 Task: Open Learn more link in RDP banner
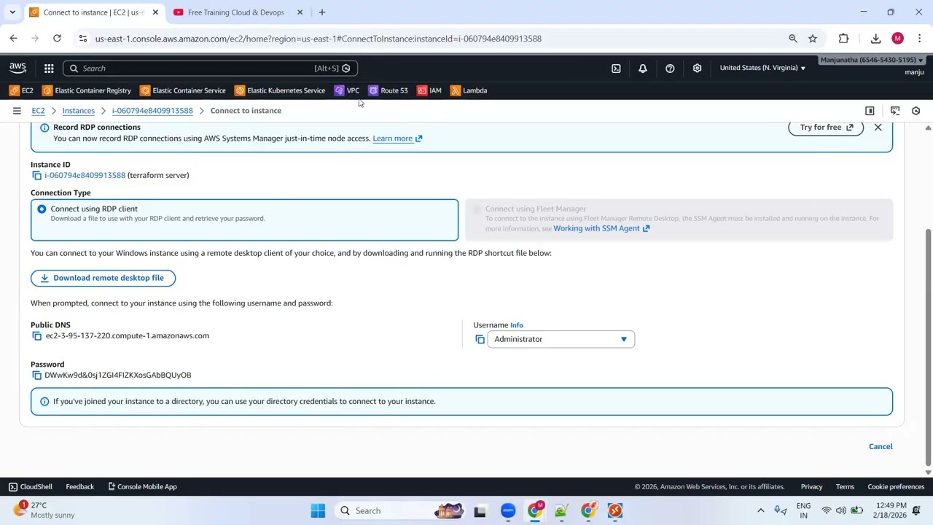397,139
